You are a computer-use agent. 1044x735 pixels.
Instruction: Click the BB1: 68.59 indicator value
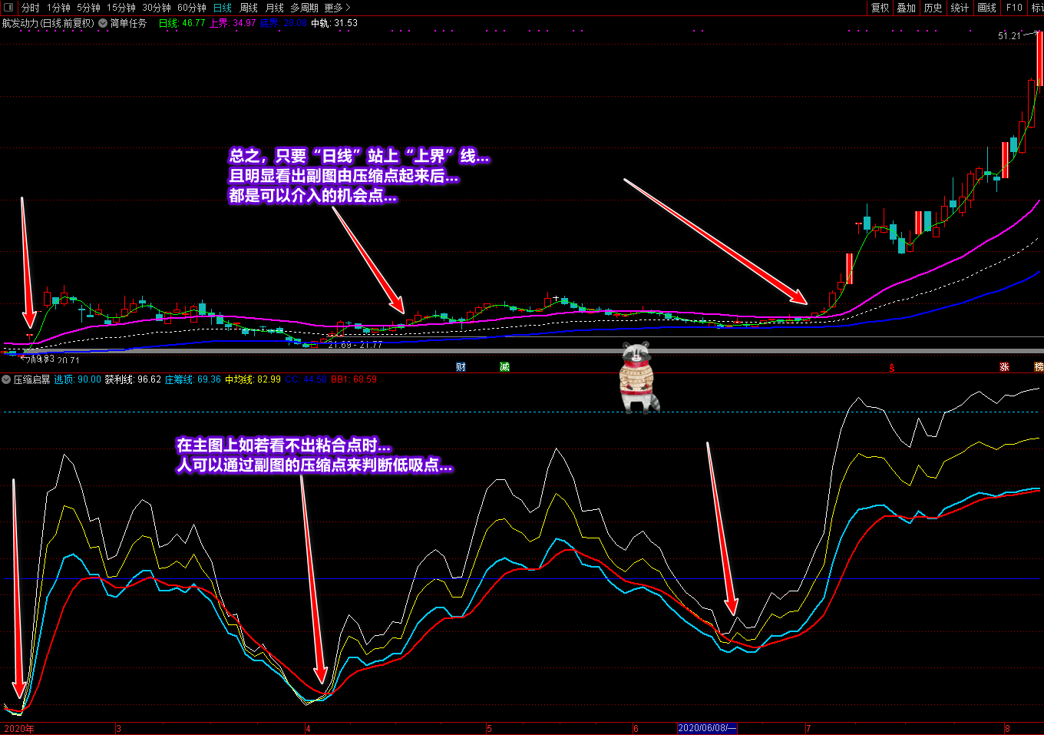[x=354, y=379]
